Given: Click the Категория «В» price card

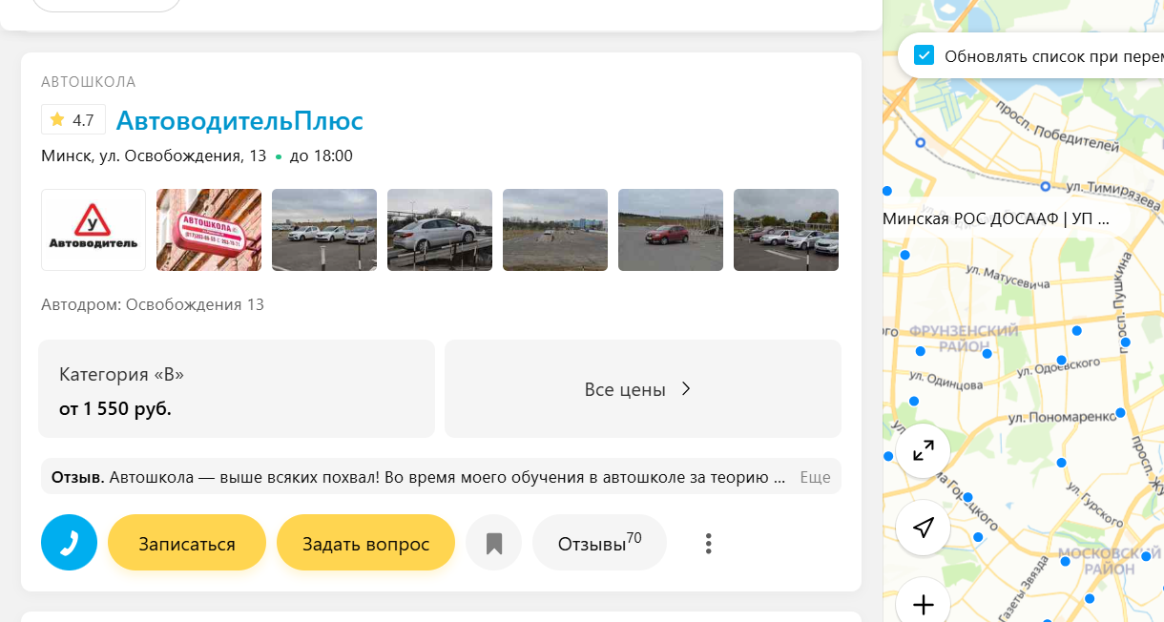Looking at the screenshot, I should click(237, 388).
